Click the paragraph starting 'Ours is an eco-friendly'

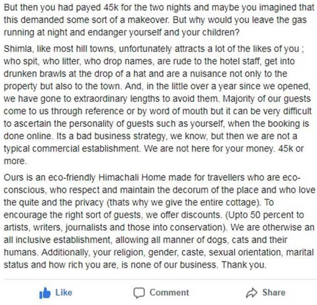click(158, 221)
